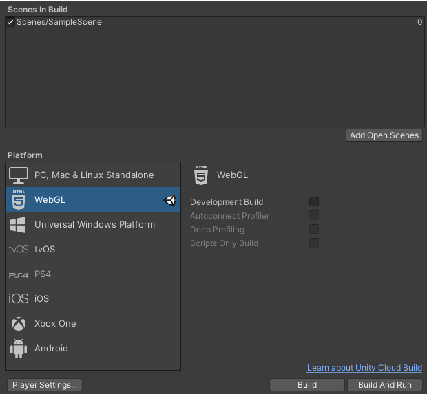Click the Scenes/SampleScene entry text

59,22
